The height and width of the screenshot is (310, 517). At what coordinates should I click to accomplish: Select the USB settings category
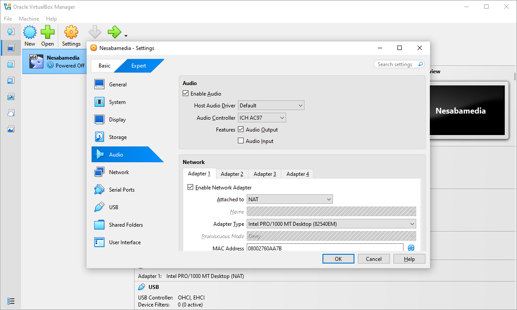pyautogui.click(x=113, y=207)
